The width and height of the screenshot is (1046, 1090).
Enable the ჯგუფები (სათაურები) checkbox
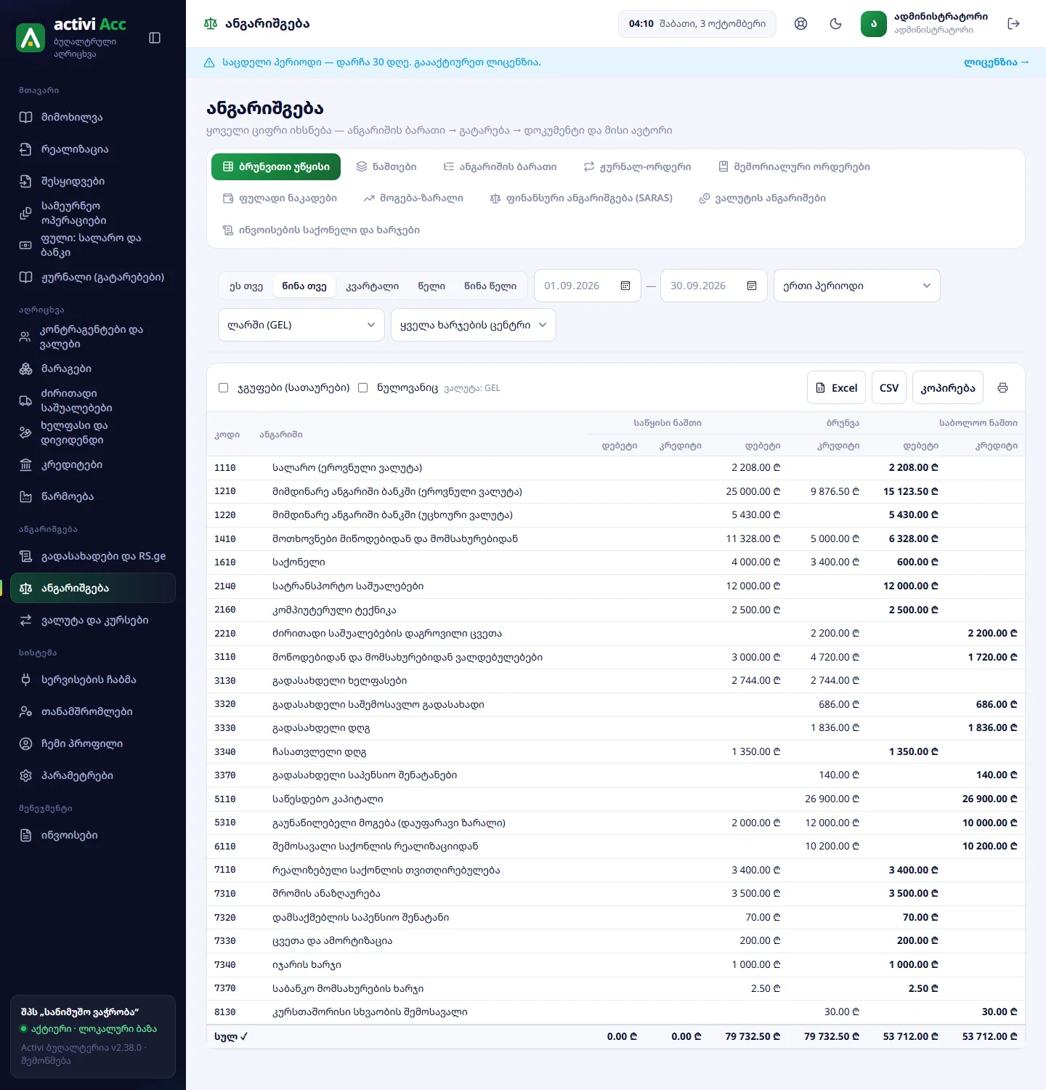click(x=224, y=388)
